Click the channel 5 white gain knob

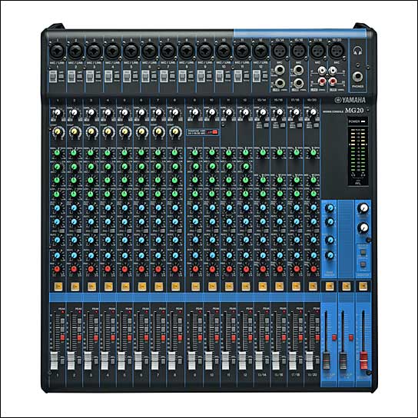pyautogui.click(x=124, y=112)
